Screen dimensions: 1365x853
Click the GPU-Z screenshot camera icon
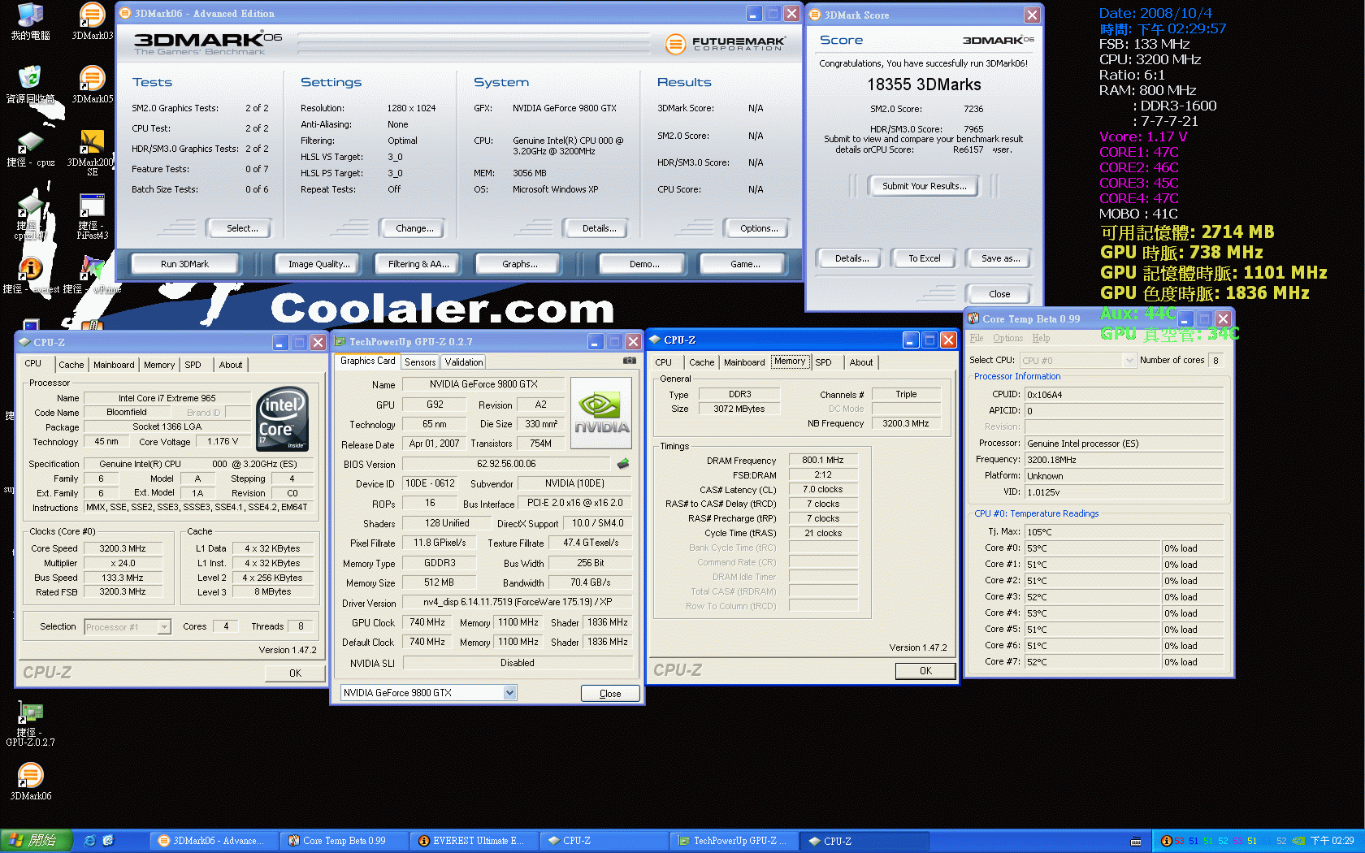click(629, 361)
